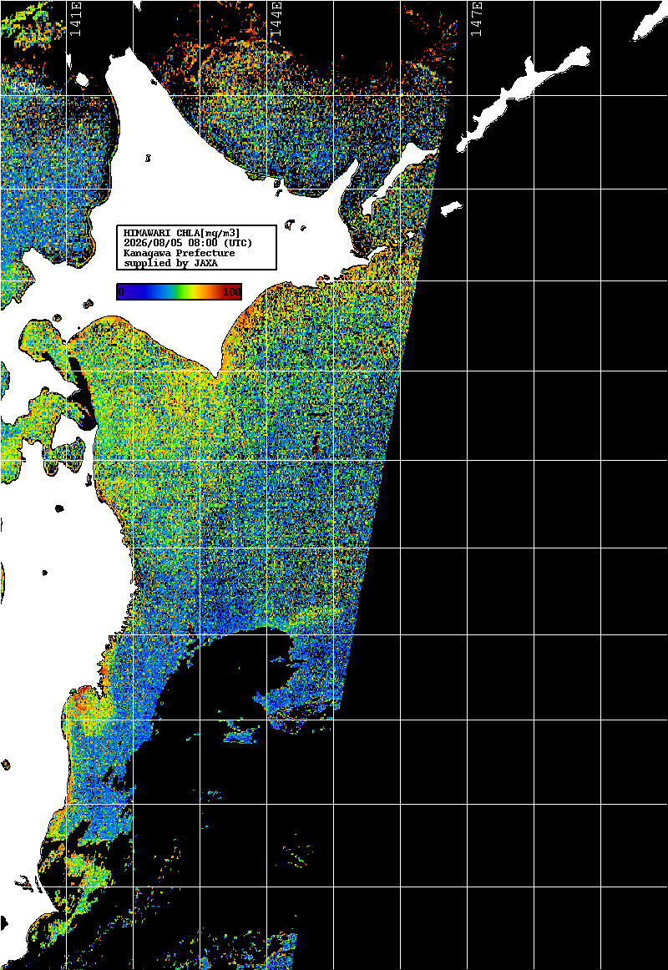Screen dimensions: 668x970
Task: Click the Kanagawa Prefecture text line
Action: [180, 253]
